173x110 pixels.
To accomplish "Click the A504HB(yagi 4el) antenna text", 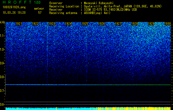I will 97,13.
